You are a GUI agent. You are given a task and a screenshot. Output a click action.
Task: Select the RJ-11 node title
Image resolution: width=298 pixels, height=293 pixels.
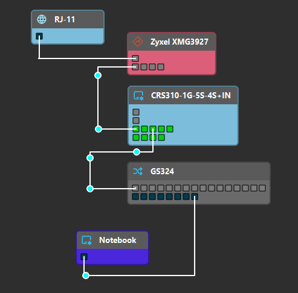(65, 19)
